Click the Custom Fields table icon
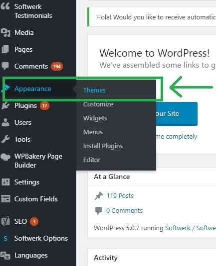216x266 pixels. coord(6,199)
